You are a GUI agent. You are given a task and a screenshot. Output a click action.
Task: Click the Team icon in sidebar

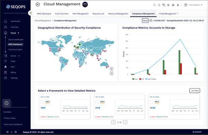pyautogui.click(x=6, y=61)
